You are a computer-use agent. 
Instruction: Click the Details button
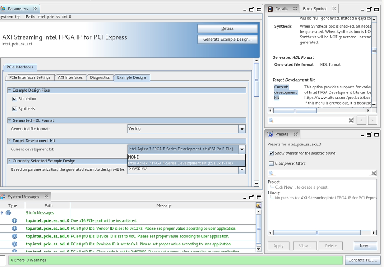227,28
